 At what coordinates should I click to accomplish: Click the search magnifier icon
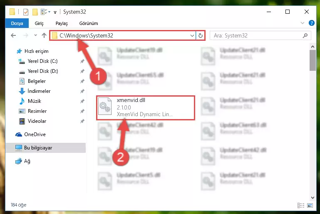coord(305,35)
